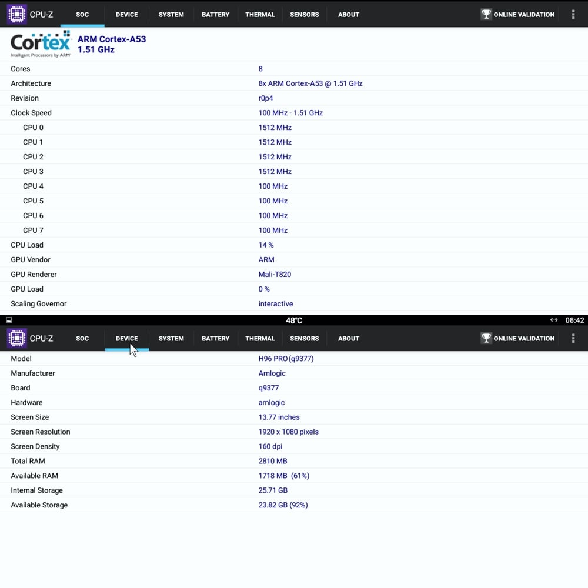Click the CPU-Z chip icon above the Model row

pos(17,338)
